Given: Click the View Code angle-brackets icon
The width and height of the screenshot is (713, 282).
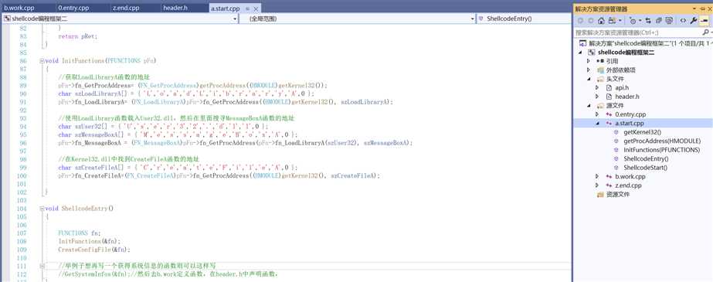Looking at the screenshot, I should [683, 21].
